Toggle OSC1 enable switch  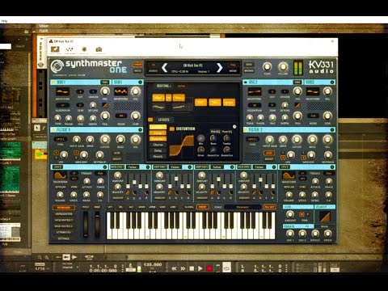coord(53,82)
